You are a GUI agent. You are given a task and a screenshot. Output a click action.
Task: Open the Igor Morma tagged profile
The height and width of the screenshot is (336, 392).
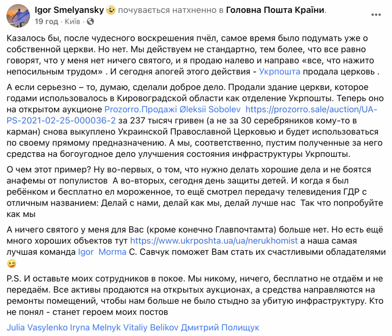(x=102, y=252)
